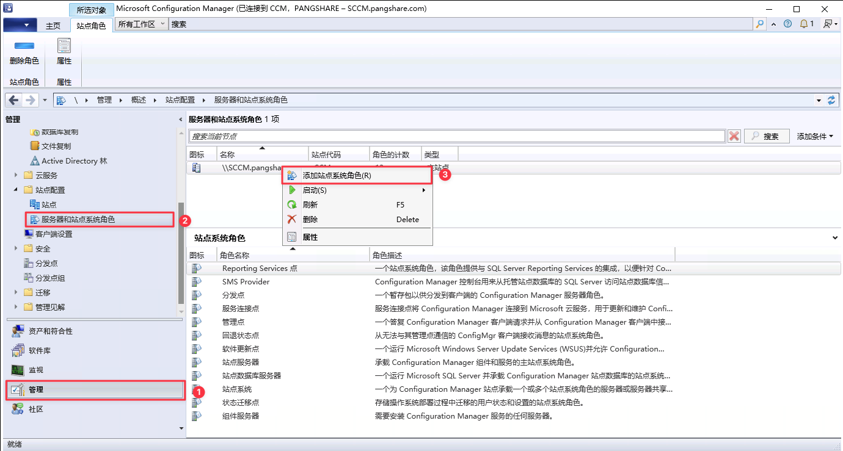This screenshot has width=843, height=451.
Task: Choose 删除 in the context menu
Action: [357, 219]
